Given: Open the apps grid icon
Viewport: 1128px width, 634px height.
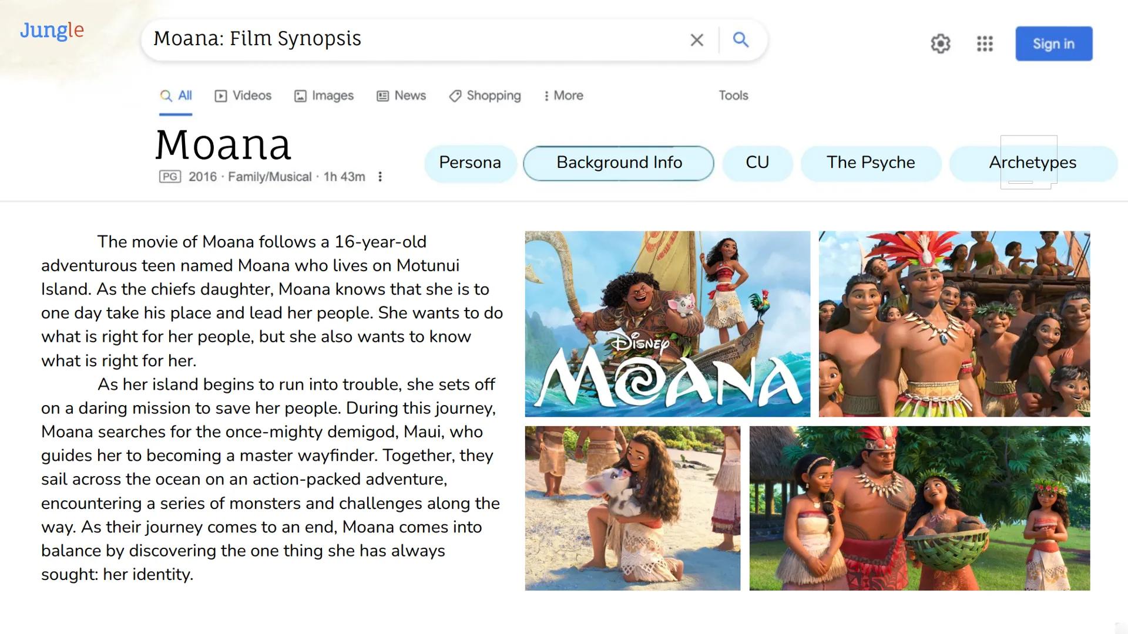Looking at the screenshot, I should tap(985, 43).
